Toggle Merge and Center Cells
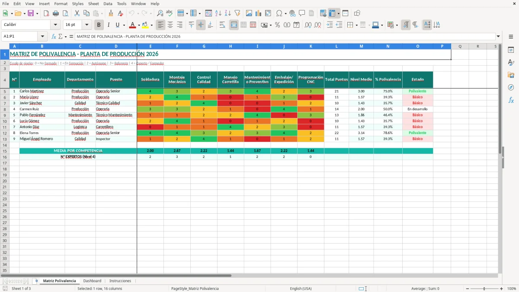Image resolution: width=519 pixels, height=292 pixels. point(234,25)
